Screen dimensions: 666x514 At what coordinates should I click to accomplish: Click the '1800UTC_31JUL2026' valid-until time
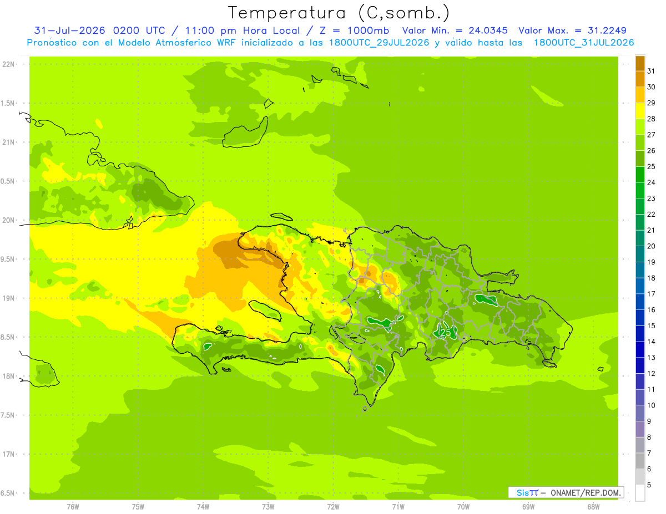tap(584, 43)
